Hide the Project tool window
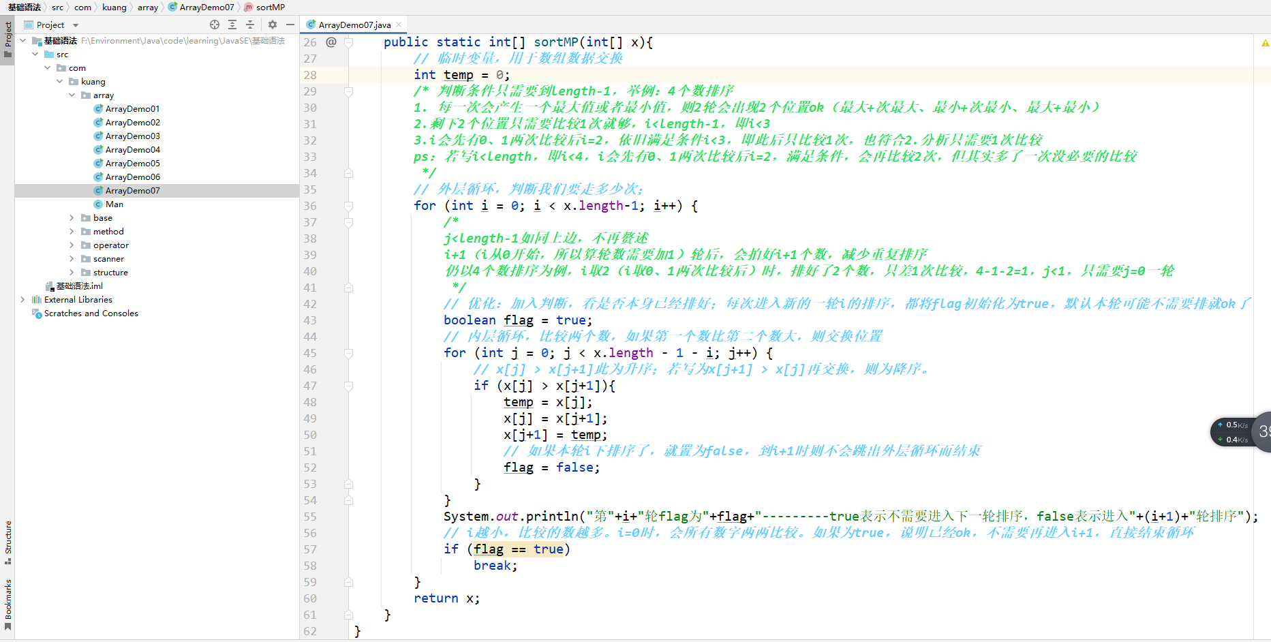 click(290, 25)
